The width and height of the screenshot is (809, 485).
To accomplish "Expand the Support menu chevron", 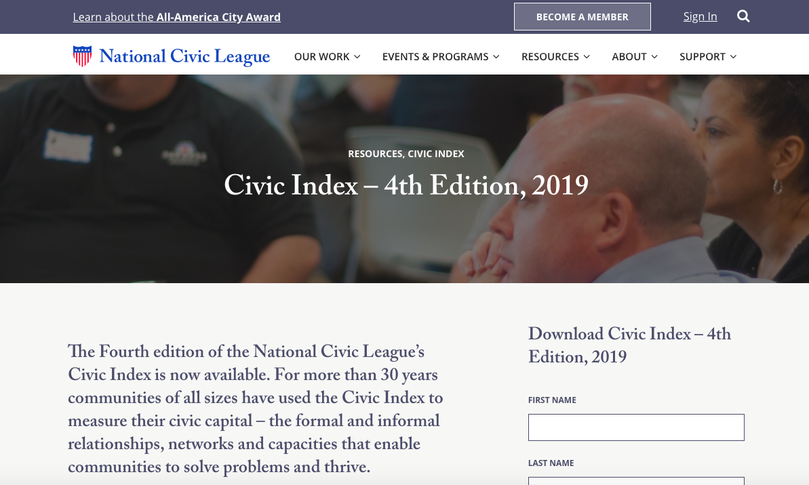I will coord(733,57).
